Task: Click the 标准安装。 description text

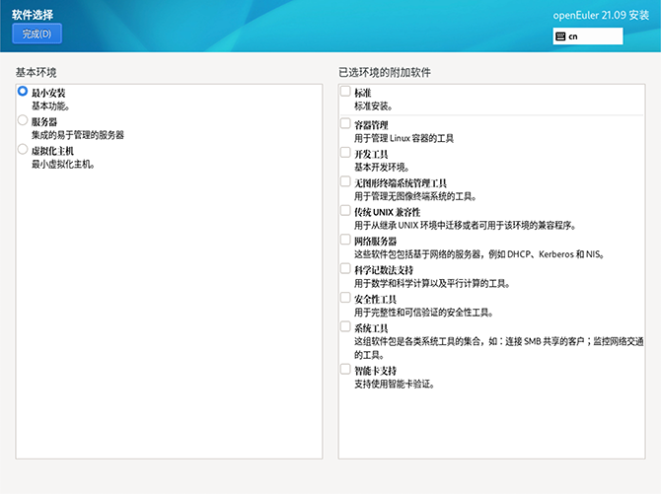Action: (374, 106)
